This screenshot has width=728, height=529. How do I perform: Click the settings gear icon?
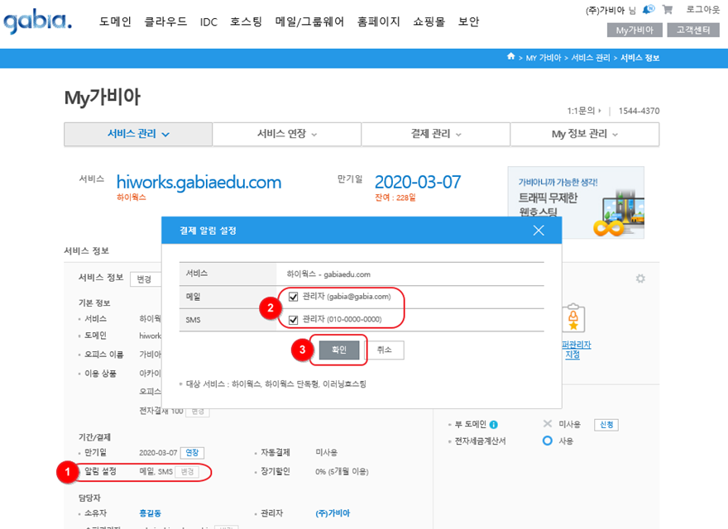639,279
